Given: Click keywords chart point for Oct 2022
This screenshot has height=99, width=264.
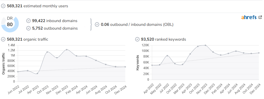Looking at the screenshot, I should (x=175, y=63).
